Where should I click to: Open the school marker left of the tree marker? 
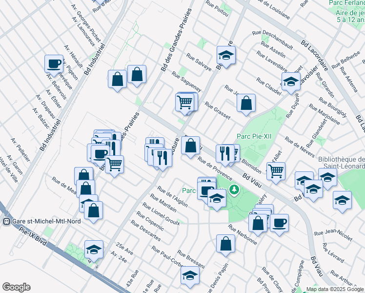click(x=217, y=199)
